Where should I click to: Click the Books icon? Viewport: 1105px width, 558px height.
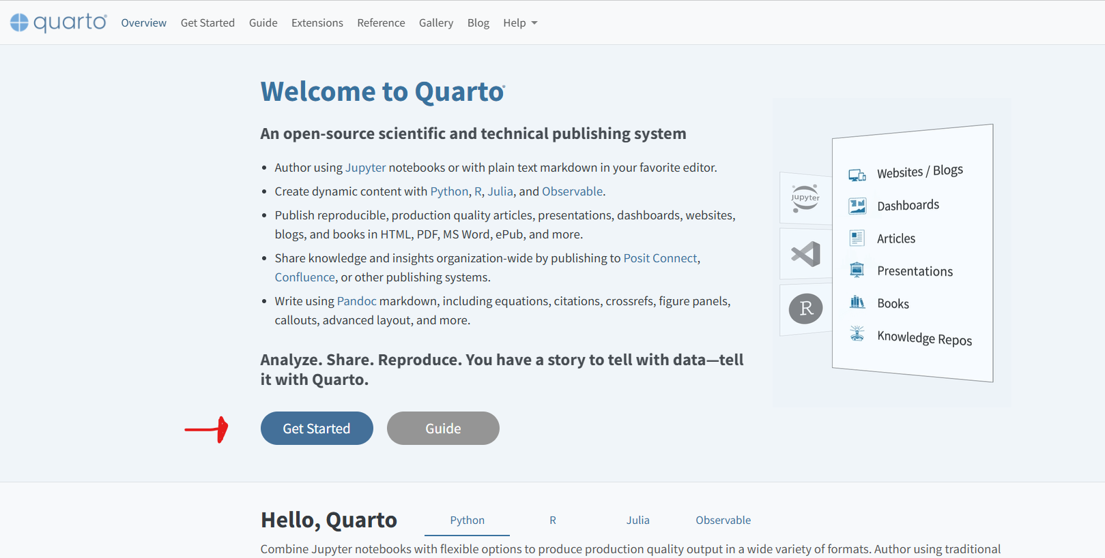pos(857,303)
